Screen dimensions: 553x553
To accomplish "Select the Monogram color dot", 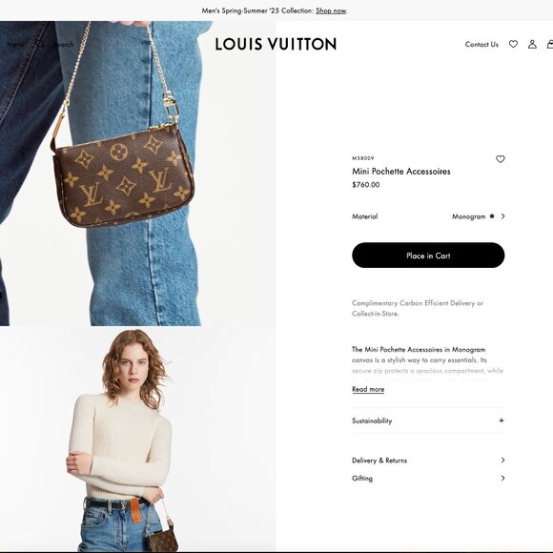I will point(492,216).
